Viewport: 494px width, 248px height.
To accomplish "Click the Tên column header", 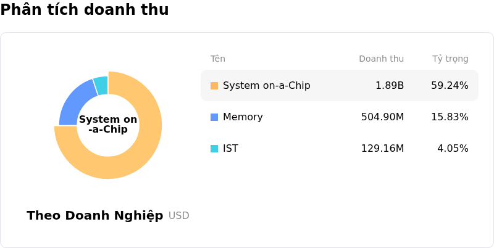I will coord(218,59).
